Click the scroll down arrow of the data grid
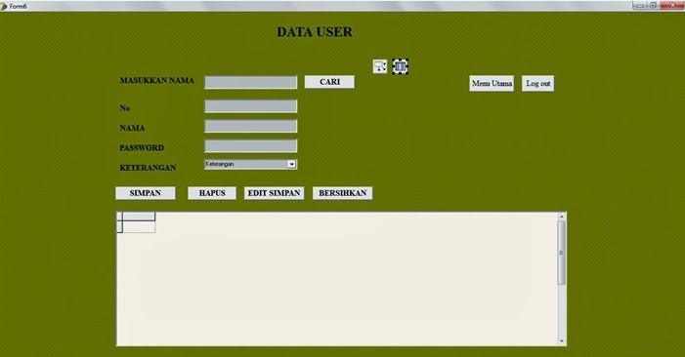The width and height of the screenshot is (685, 357). coord(562,341)
